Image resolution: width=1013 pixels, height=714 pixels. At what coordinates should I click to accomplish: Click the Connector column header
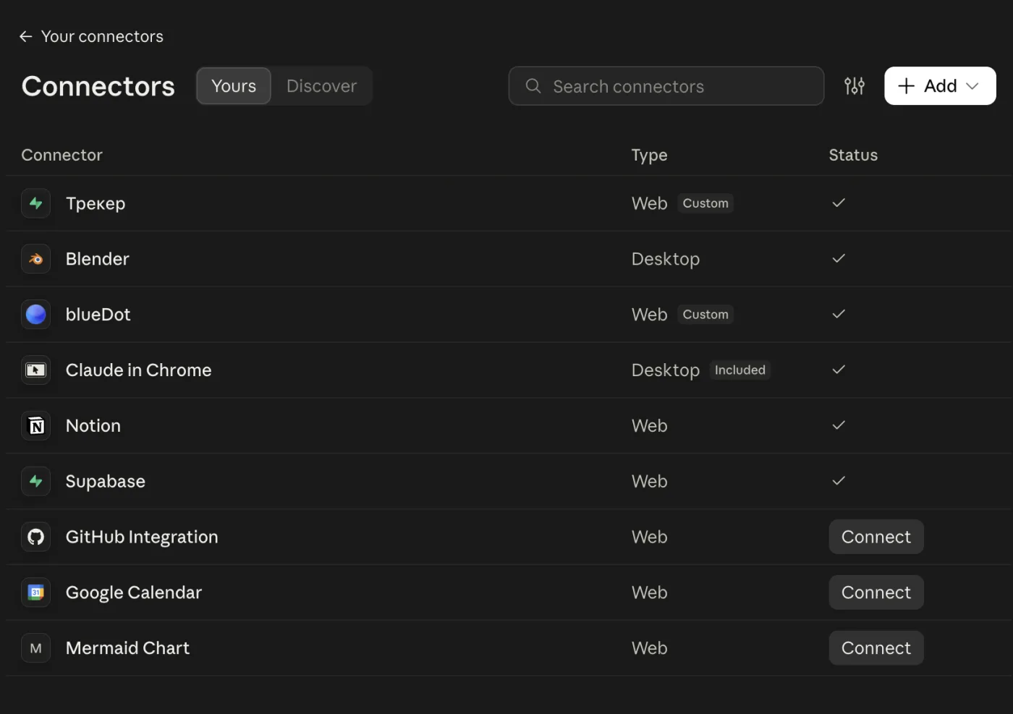[62, 155]
